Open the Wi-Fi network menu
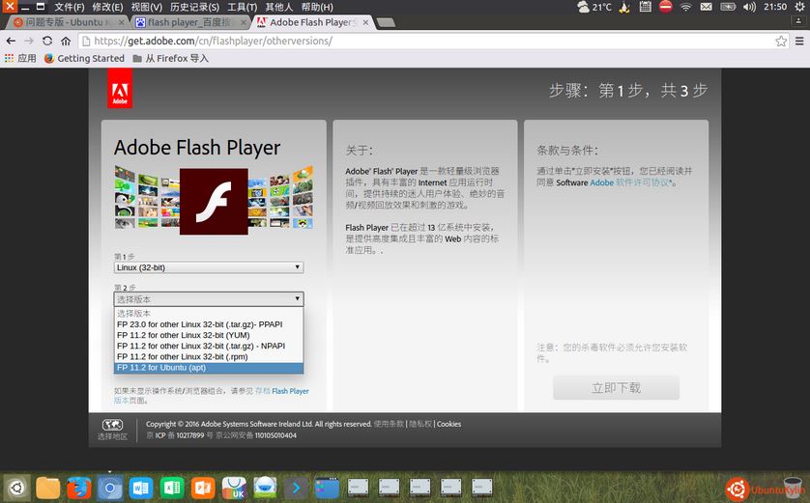Image resolution: width=810 pixels, height=503 pixels. point(685,7)
